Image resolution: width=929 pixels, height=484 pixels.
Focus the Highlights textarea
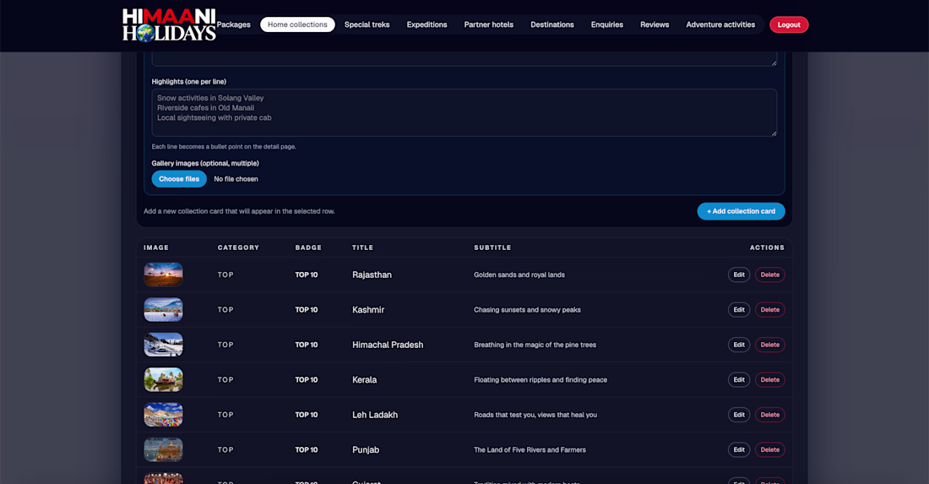point(464,112)
